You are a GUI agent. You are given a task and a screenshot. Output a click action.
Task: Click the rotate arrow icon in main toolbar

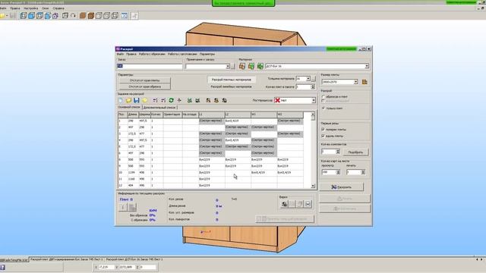74,15
